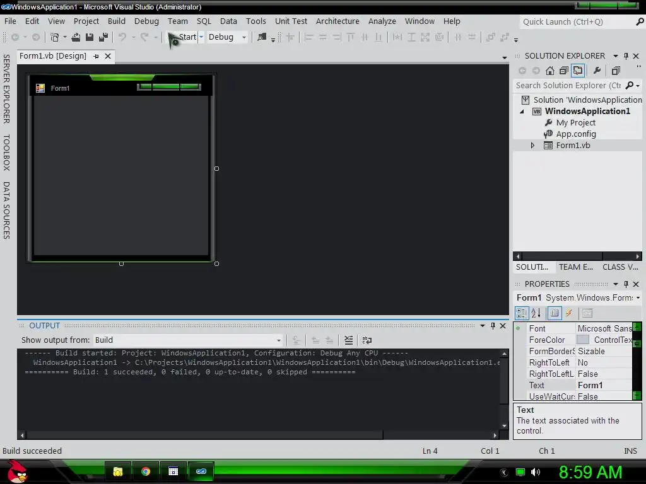Open Output panel window options dropdown arrow
The height and width of the screenshot is (484, 646).
pyautogui.click(x=483, y=326)
